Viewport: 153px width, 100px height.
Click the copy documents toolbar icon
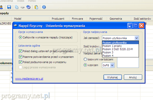[17, 7]
